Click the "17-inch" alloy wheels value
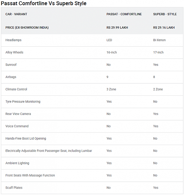Screen dimensions: 184x195 [x=158, y=52]
